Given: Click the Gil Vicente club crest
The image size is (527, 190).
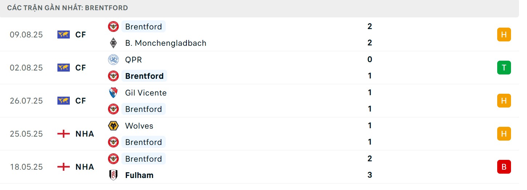Looking at the screenshot, I should coord(113,93).
